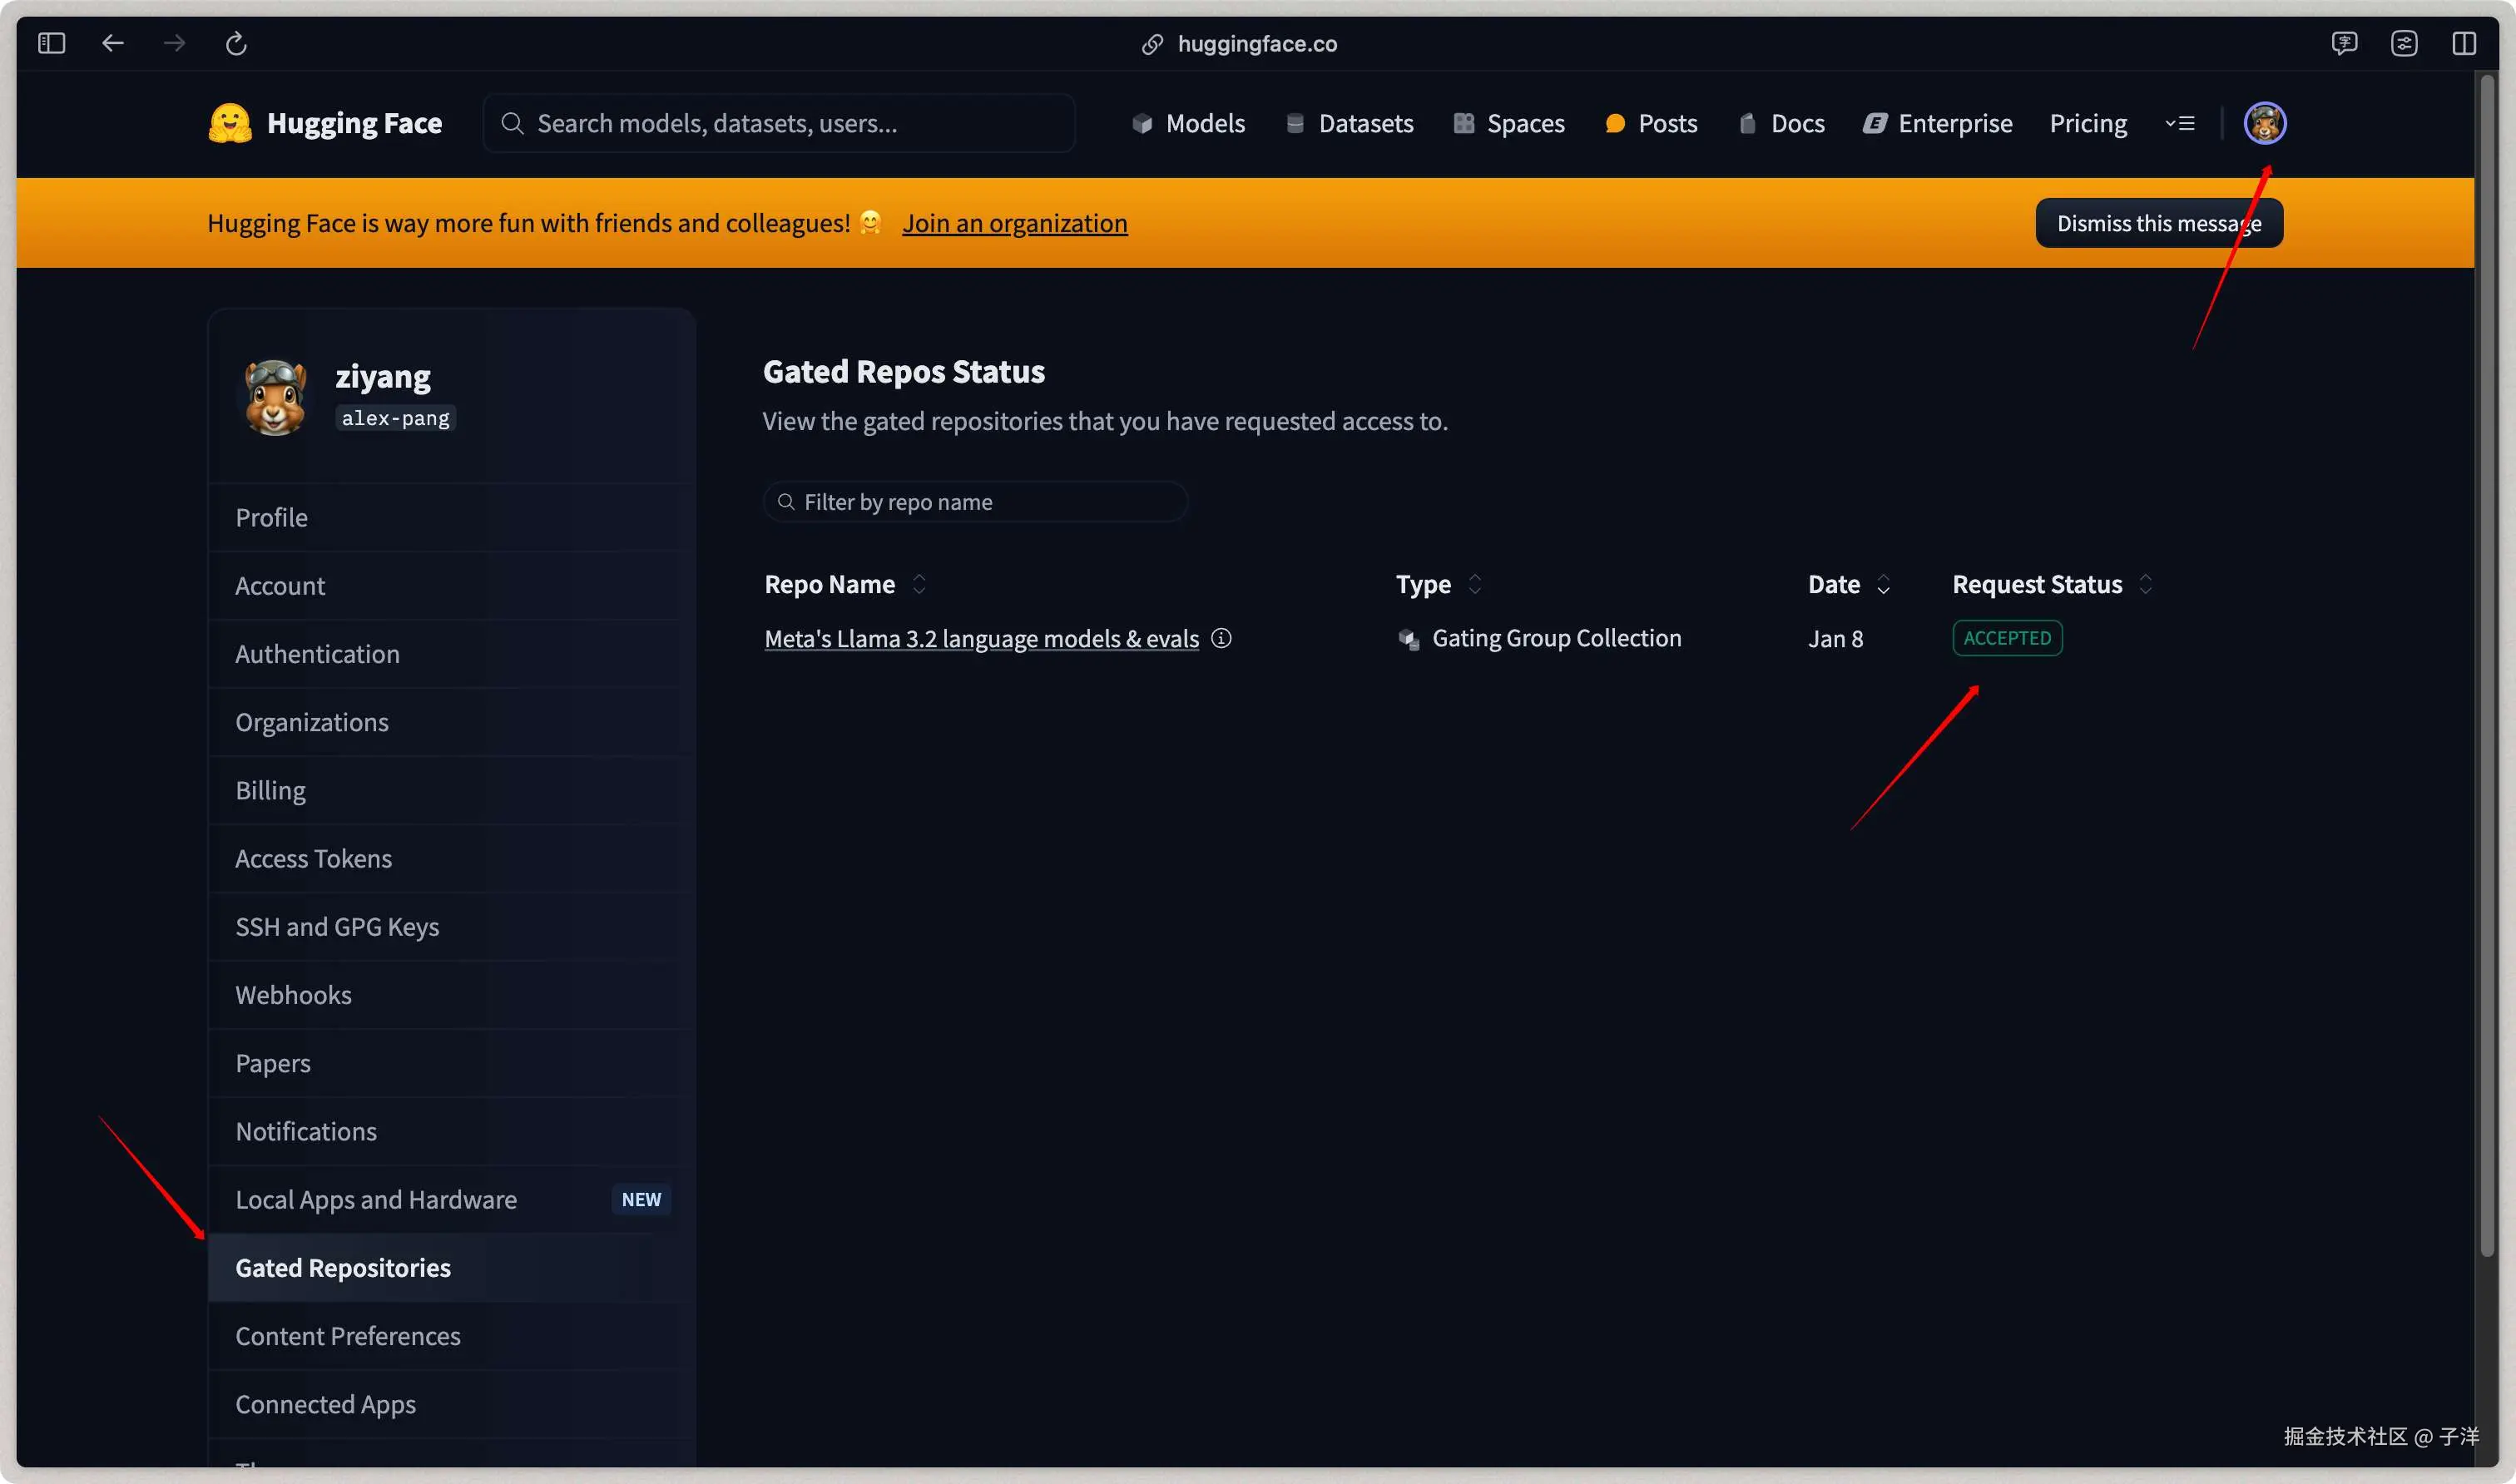The width and height of the screenshot is (2516, 1484).
Task: Toggle the browser sidebar panel icon
Action: coord(51,43)
